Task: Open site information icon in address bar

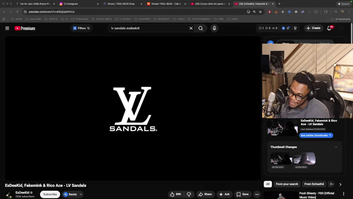Action: tap(25, 12)
